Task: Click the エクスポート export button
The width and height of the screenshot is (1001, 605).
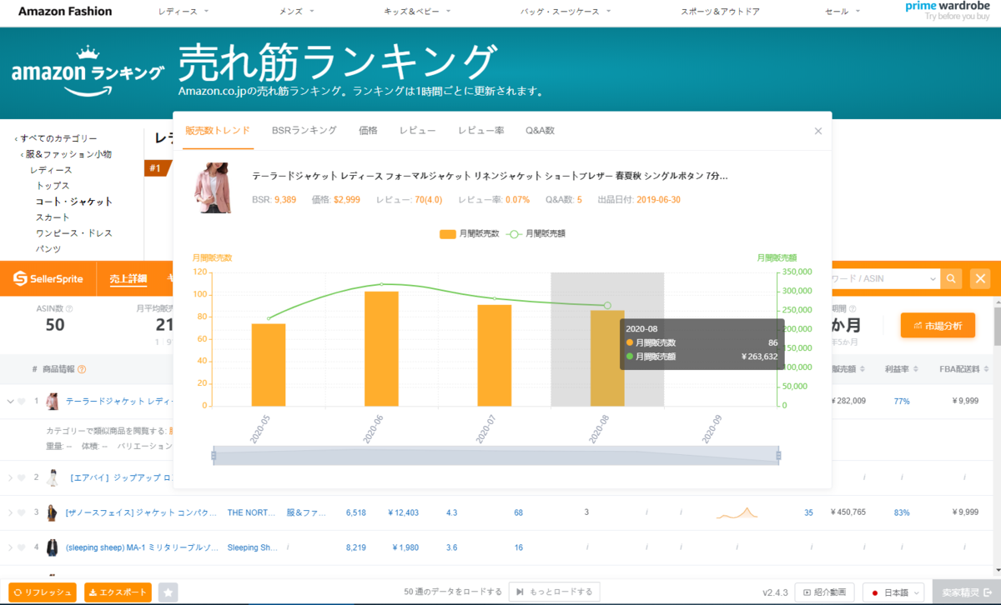Action: point(118,592)
